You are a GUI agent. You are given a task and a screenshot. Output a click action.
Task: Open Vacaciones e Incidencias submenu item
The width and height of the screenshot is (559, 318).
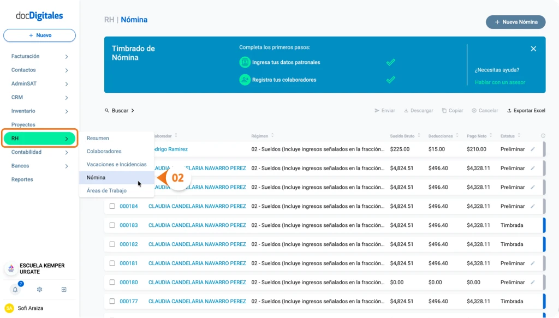point(117,165)
